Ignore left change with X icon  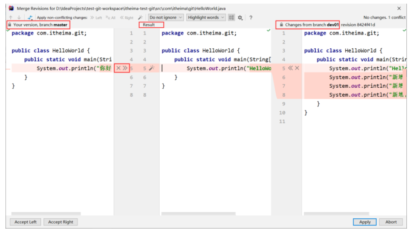119,68
